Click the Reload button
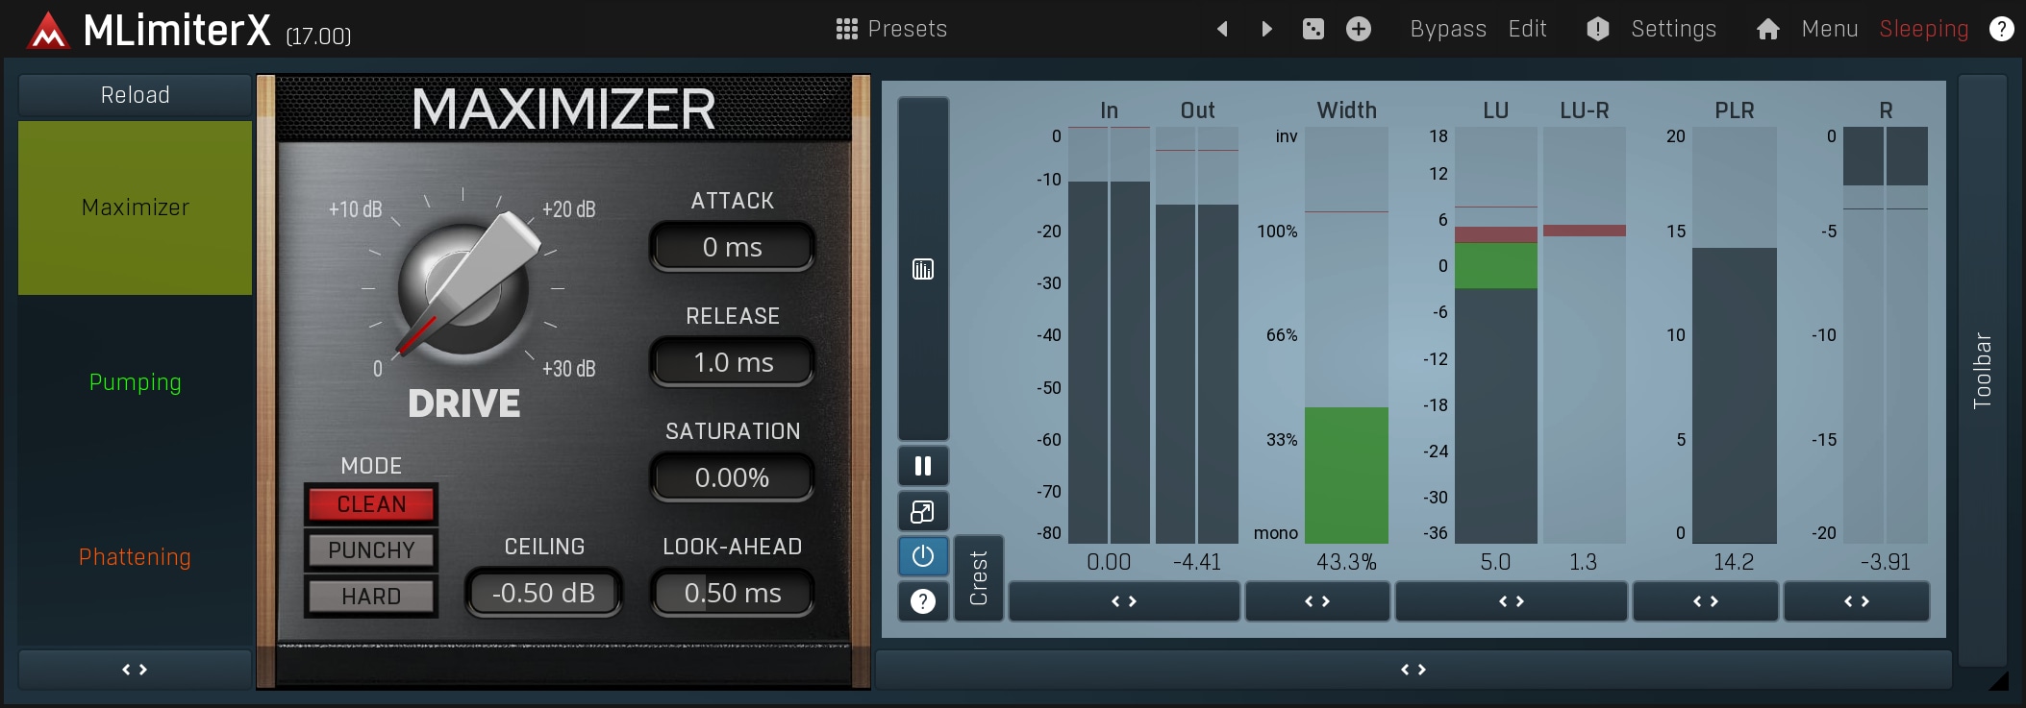 tap(135, 95)
